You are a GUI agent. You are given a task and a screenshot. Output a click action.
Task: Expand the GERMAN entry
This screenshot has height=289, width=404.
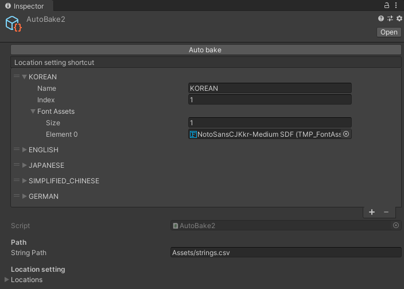pyautogui.click(x=25, y=196)
